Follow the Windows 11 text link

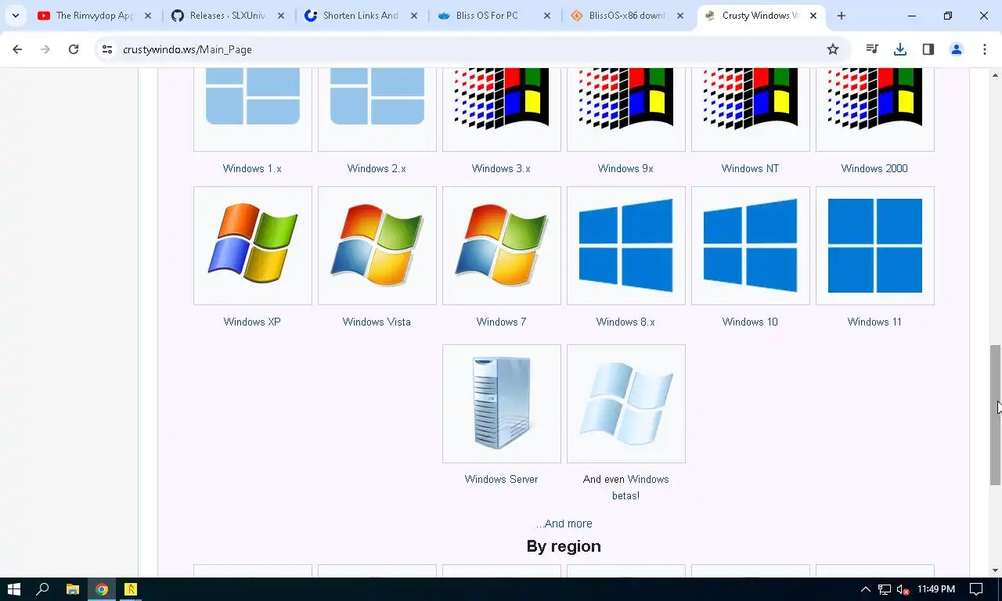874,322
